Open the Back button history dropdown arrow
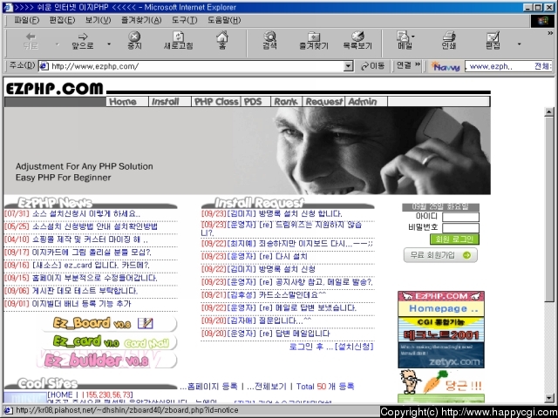 (58, 44)
